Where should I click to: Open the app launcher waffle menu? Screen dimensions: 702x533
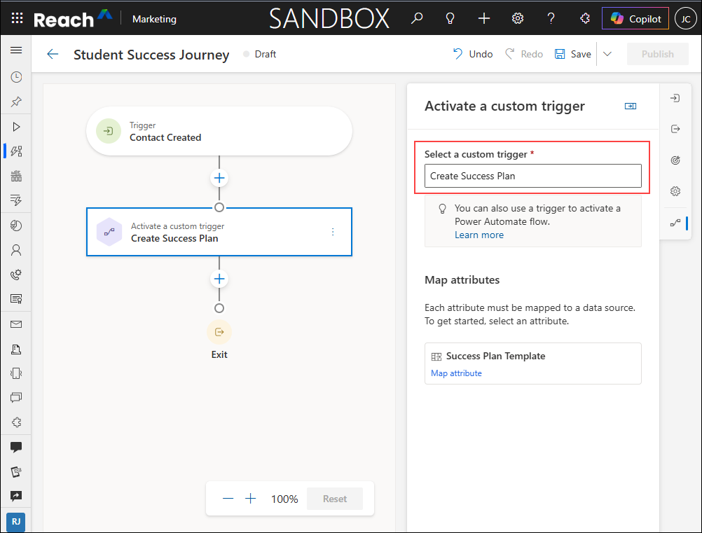[x=17, y=18]
